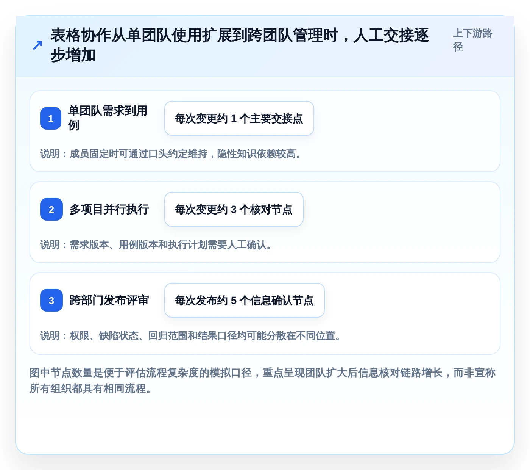Screen dimensions: 530x470
Task: Select the 每次变更约 3 个核对节点 pill
Action: [x=234, y=209]
